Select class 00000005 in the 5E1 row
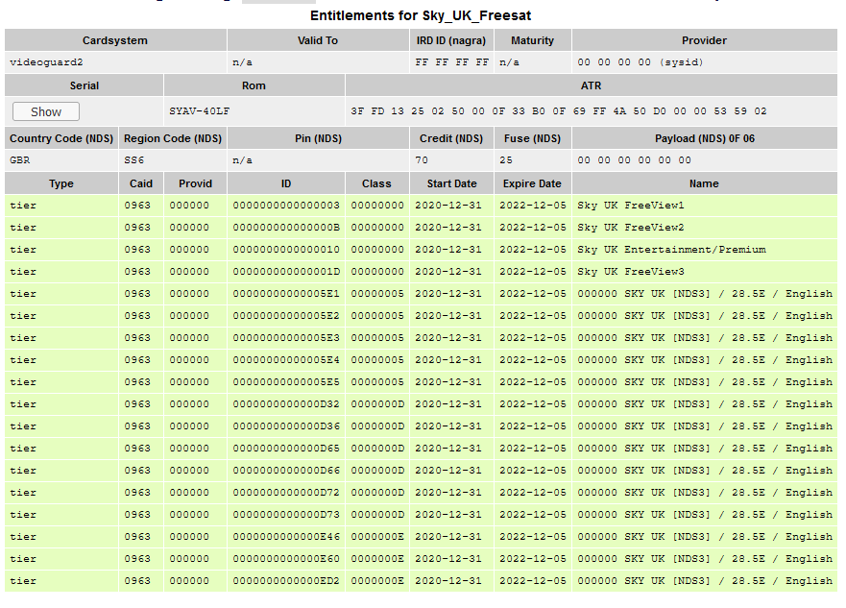Screen dimensions: 846x608 tap(377, 294)
